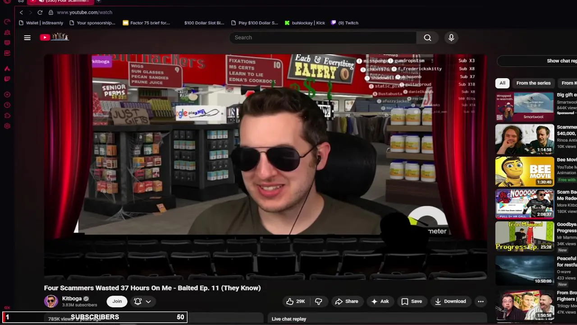Open Twitch panel in Opera sidebar

7,79
